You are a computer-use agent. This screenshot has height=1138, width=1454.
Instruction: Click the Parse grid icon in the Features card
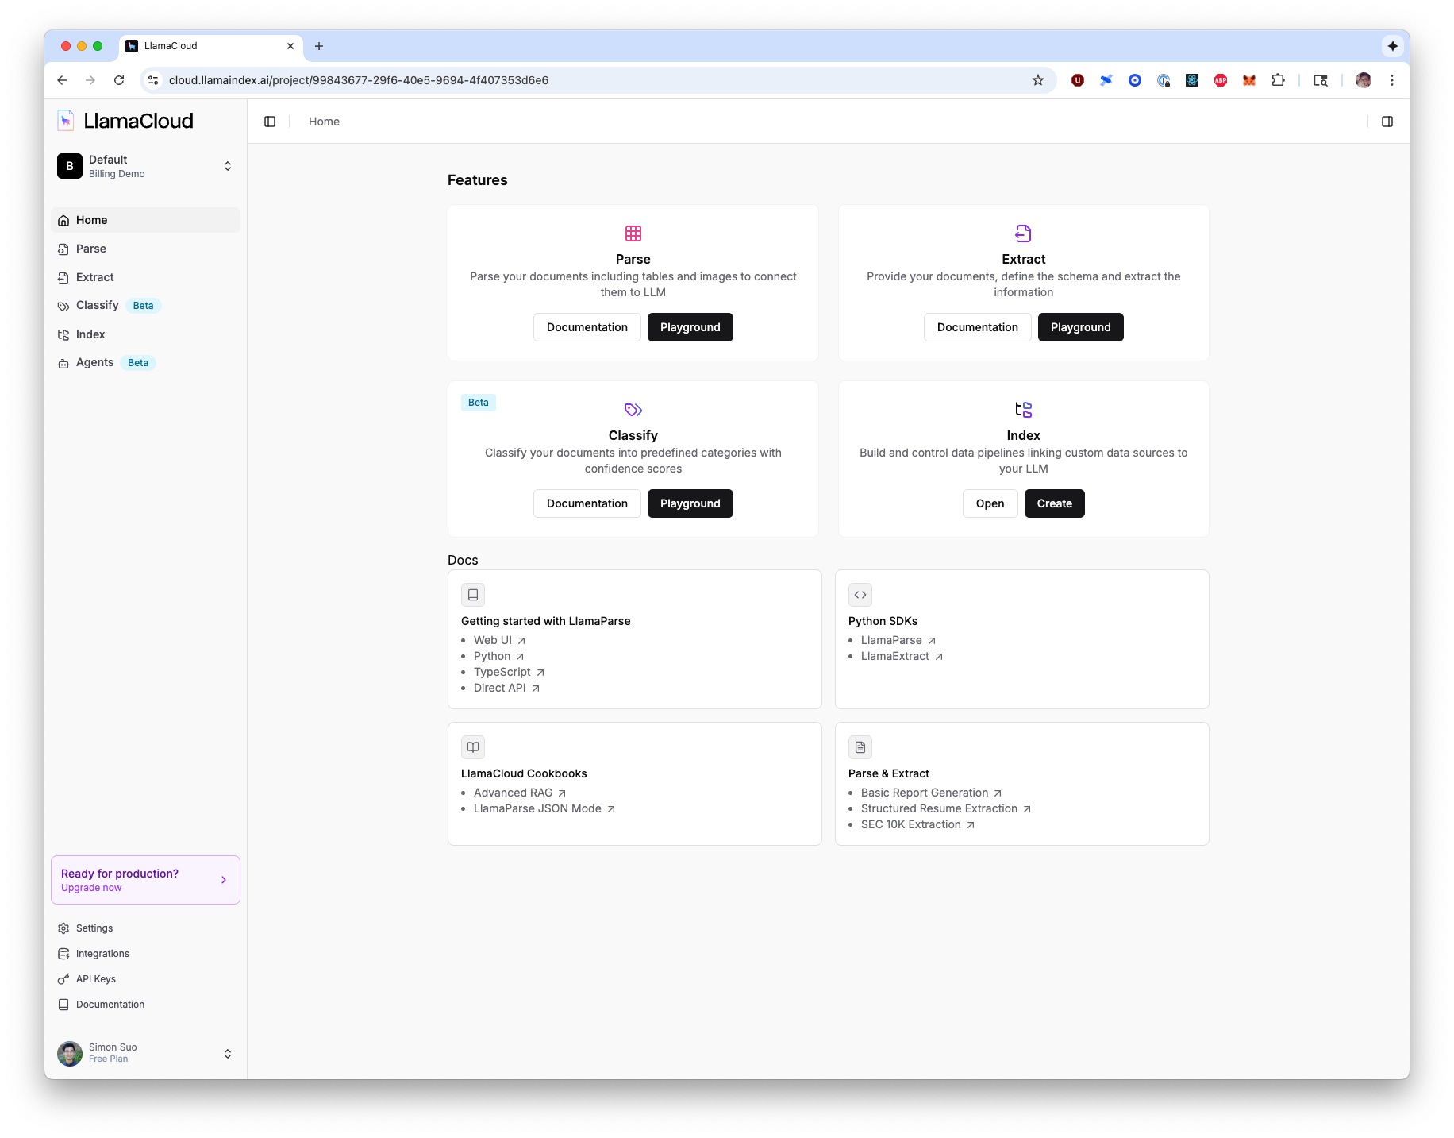click(633, 233)
